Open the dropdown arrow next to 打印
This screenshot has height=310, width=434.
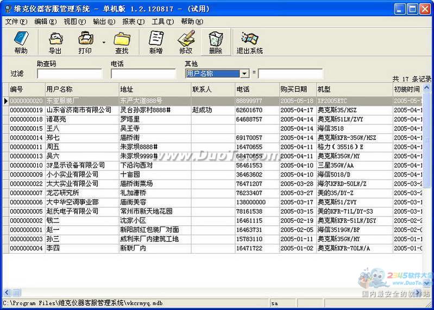pyautogui.click(x=104, y=42)
